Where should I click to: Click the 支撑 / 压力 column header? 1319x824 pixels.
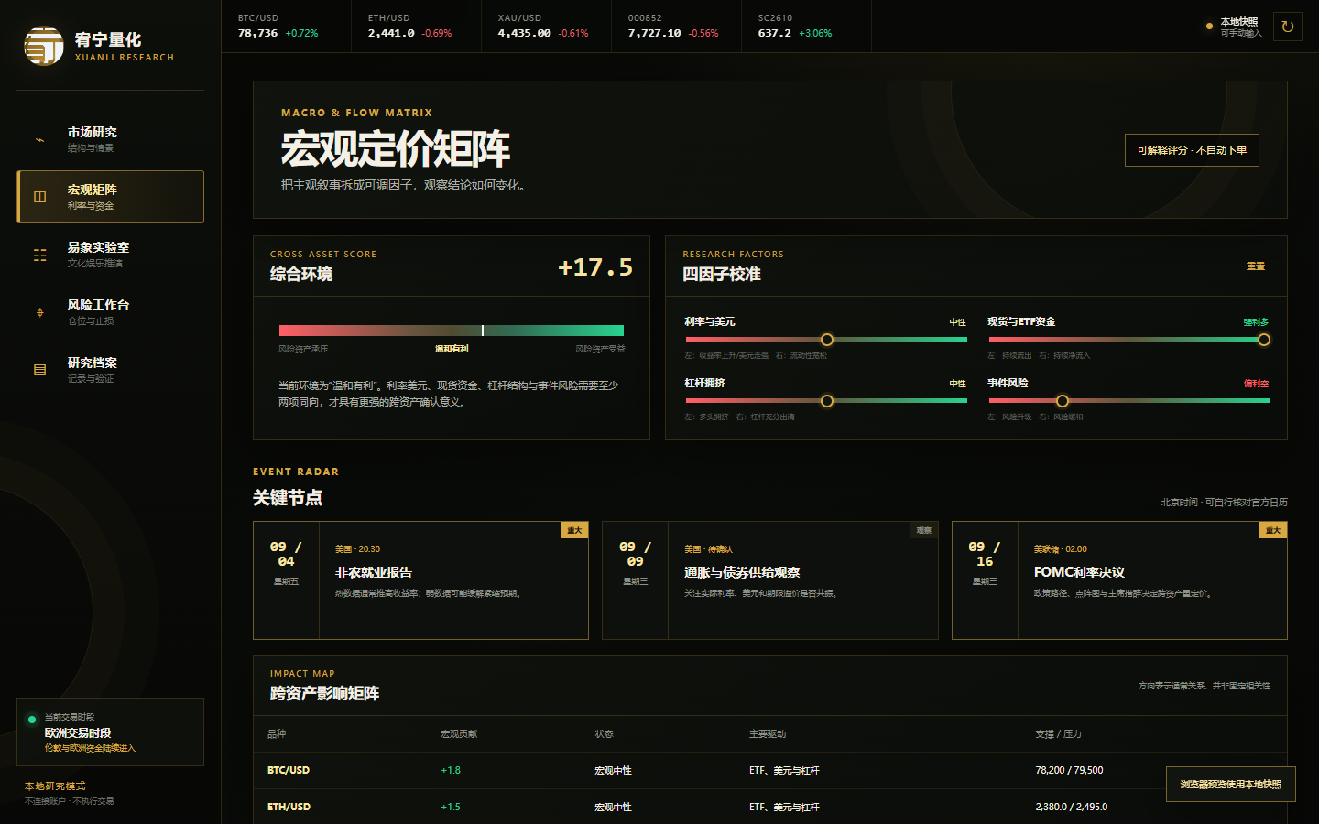[1058, 734]
